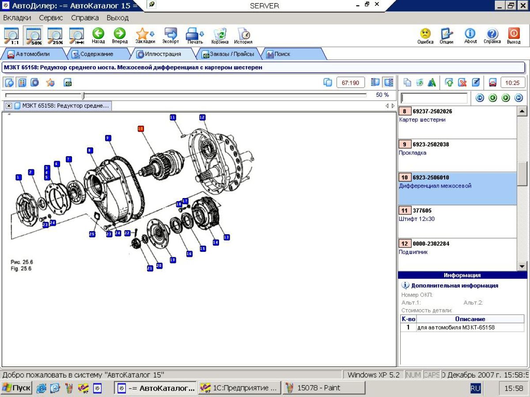
Task: Toggle the second highlighted list layout icon
Action: (388, 82)
